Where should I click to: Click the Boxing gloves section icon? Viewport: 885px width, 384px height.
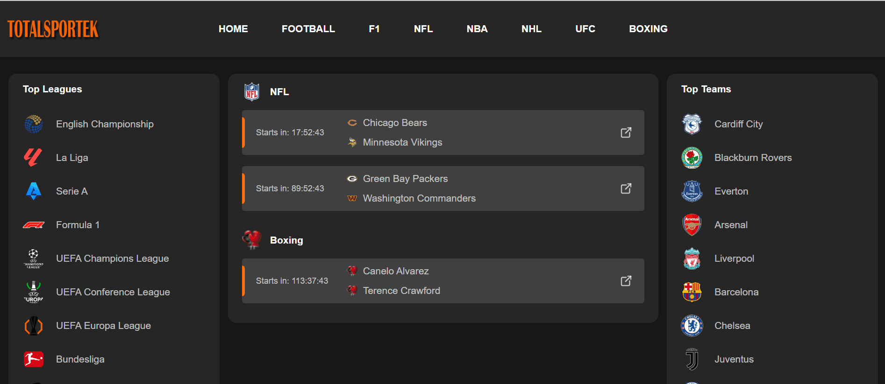pos(252,240)
